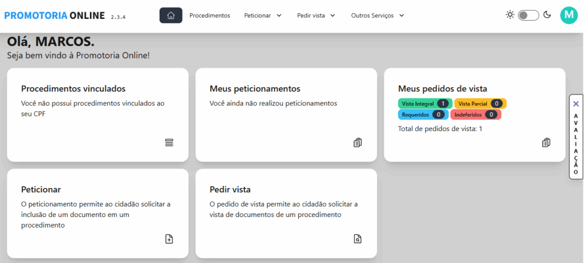The image size is (584, 263).
Task: Open list icon in Procedimentos vinculados card
Action: [169, 143]
